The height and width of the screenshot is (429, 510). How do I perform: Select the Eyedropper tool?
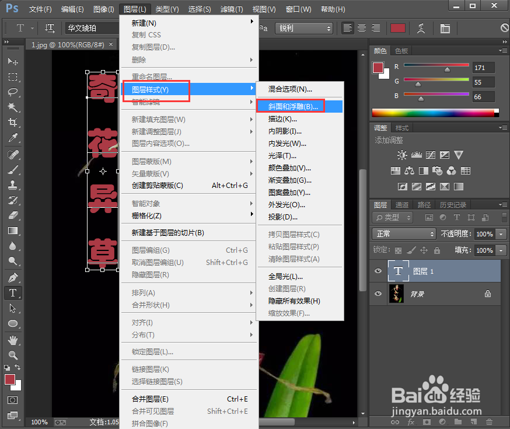(13, 138)
